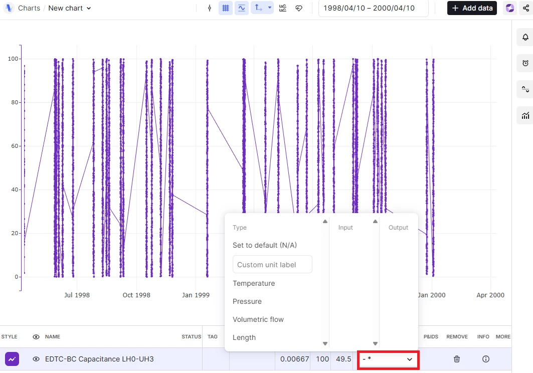Click the NAME column header
533x373 pixels.
click(x=52, y=336)
